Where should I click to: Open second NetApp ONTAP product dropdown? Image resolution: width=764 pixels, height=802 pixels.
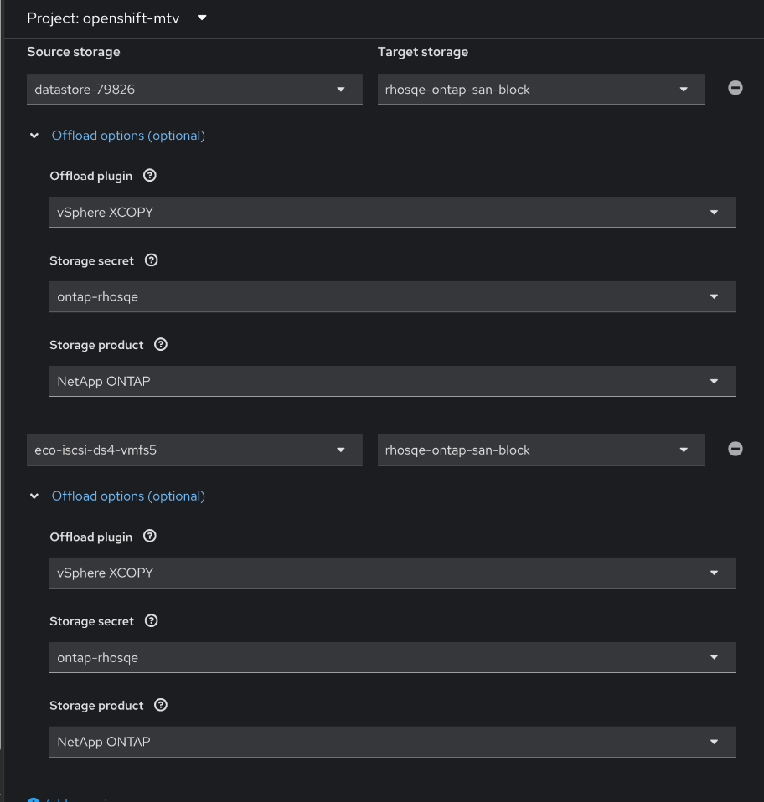click(x=392, y=743)
